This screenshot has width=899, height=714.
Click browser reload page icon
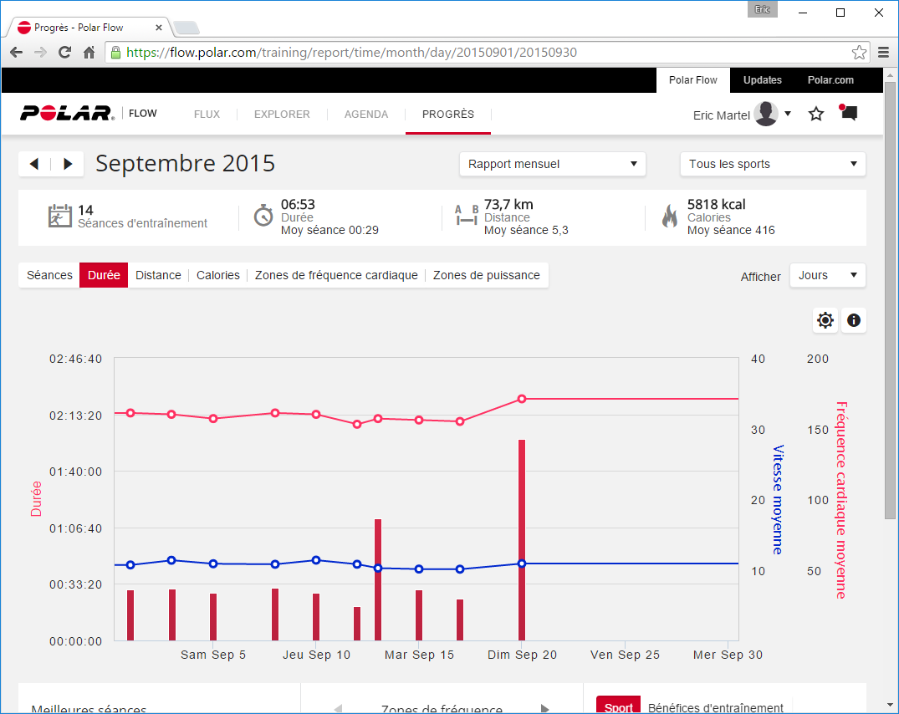(x=64, y=53)
